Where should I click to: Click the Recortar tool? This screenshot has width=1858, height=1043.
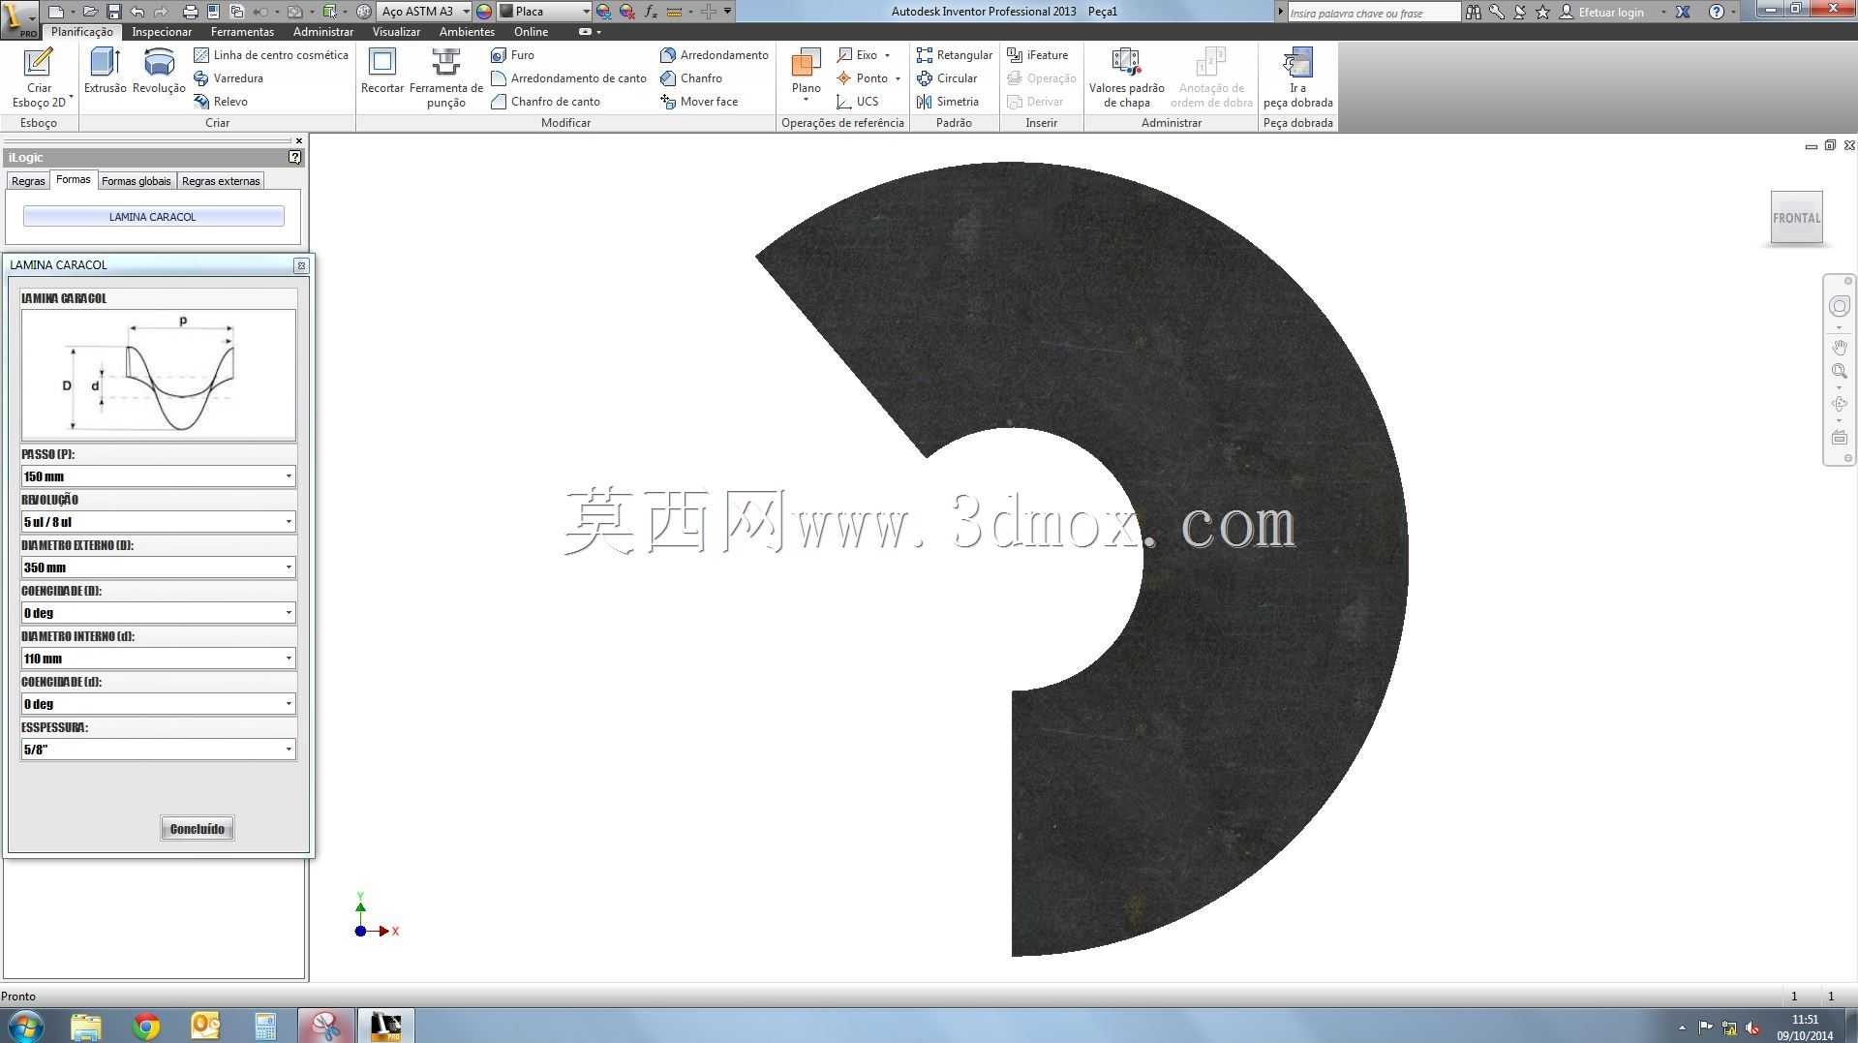point(382,72)
